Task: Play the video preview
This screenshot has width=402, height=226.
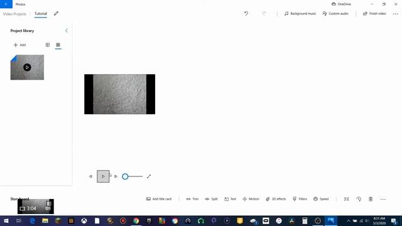Action: click(103, 176)
